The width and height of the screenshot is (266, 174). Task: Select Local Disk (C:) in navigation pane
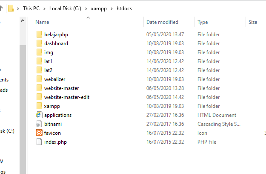pyautogui.click(x=7, y=131)
